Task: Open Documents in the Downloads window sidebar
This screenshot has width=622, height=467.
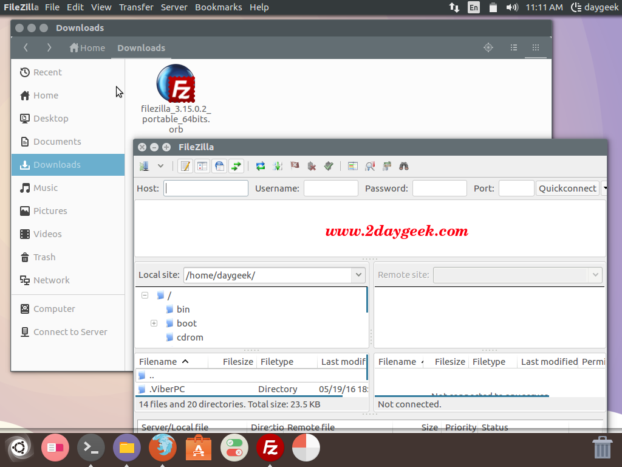Action: pyautogui.click(x=68, y=142)
